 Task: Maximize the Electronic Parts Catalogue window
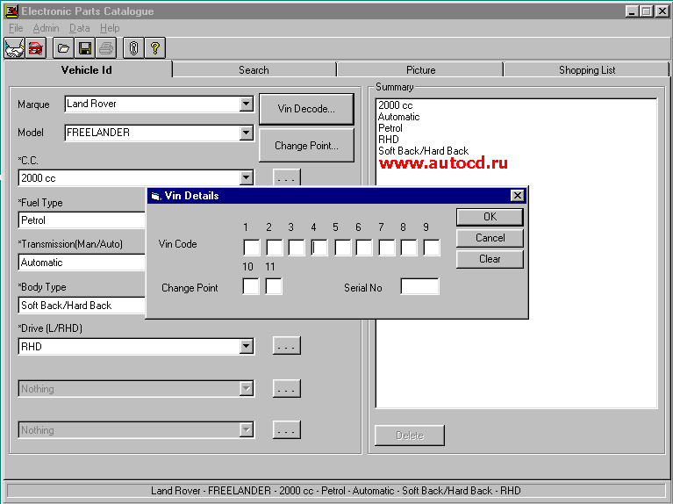coord(646,11)
